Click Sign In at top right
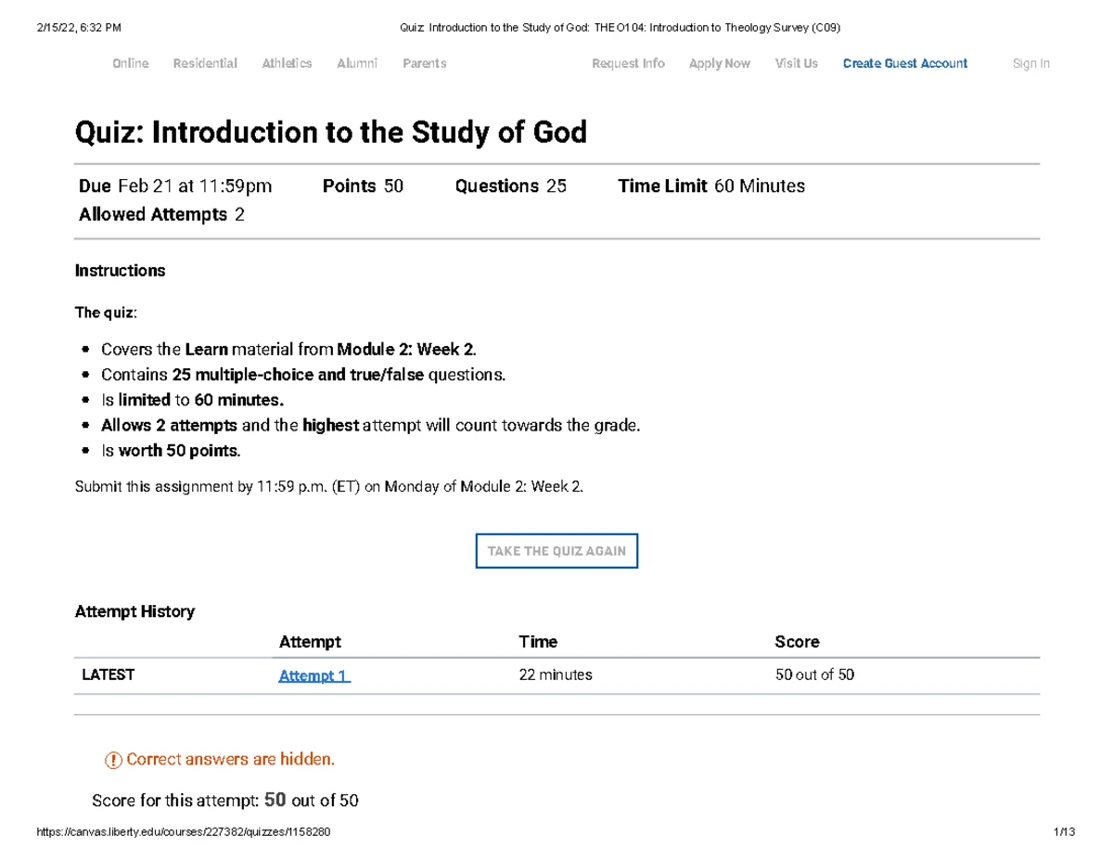This screenshot has width=1113, height=860. (1030, 63)
